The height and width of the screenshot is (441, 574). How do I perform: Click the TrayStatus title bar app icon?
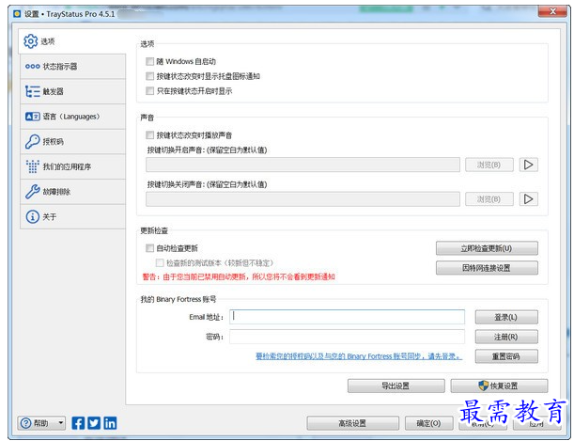pos(17,14)
